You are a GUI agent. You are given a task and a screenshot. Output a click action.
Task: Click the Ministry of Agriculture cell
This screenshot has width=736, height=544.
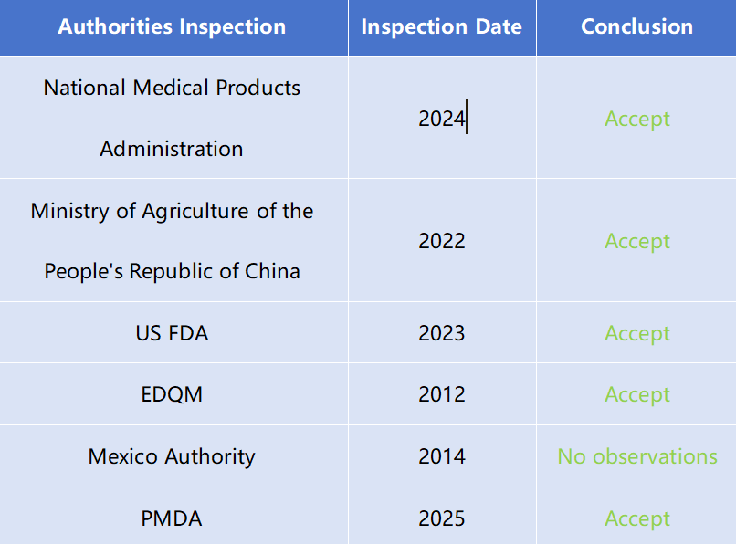[x=173, y=240]
